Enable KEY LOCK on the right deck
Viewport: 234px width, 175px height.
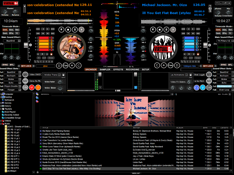tap(208, 66)
